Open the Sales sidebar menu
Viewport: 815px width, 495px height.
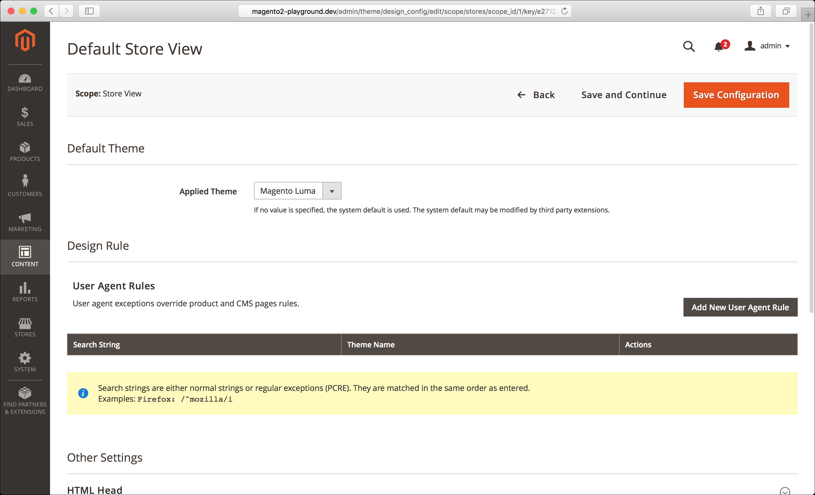click(25, 117)
